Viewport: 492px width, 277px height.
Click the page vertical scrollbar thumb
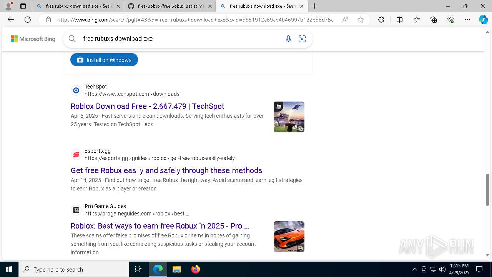(488, 190)
